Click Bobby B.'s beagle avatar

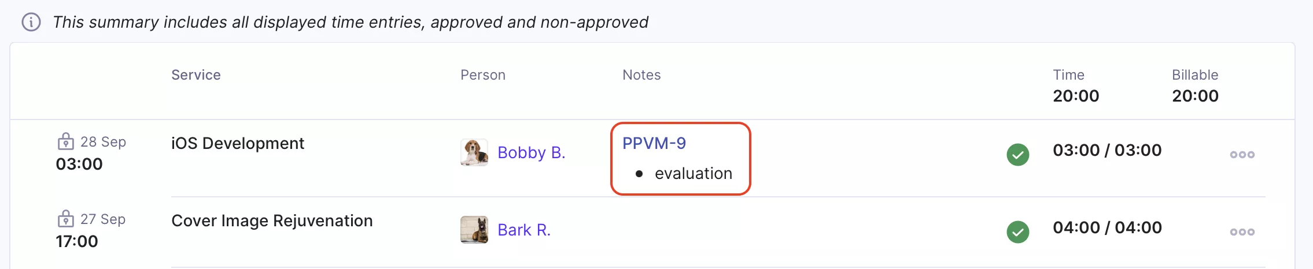[474, 153]
